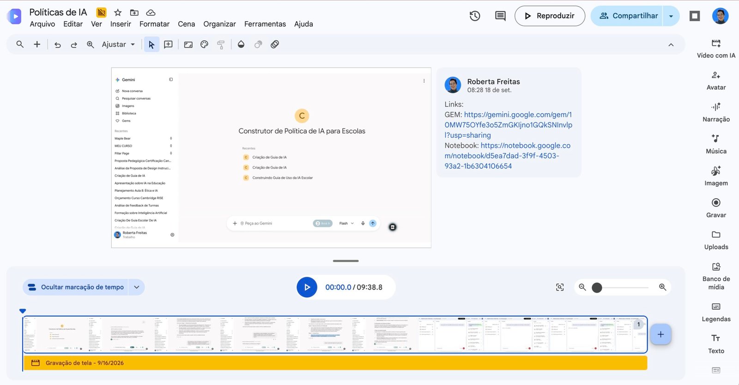Screen dimensions: 739x385
Task: Click the timeline zoom in magnifier
Action: (663, 287)
